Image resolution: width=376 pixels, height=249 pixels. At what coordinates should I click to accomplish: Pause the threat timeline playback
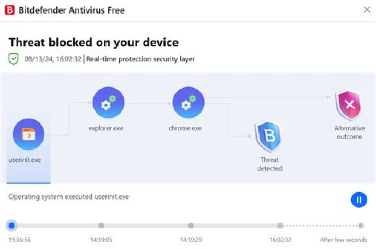click(359, 199)
